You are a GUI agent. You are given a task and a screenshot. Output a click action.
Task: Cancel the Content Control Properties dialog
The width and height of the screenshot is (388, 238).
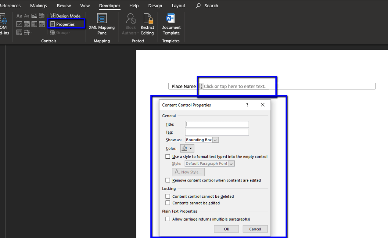pos(255,229)
